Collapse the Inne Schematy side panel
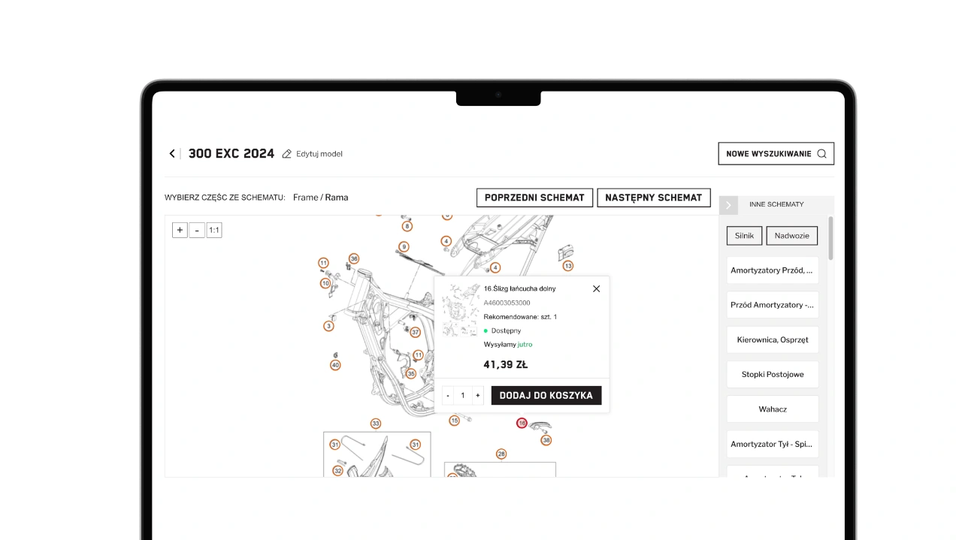This screenshot has width=962, height=540. (728, 205)
